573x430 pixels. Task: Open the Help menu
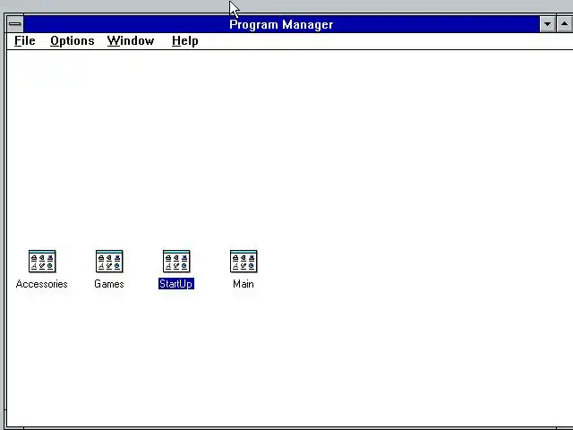pyautogui.click(x=185, y=41)
